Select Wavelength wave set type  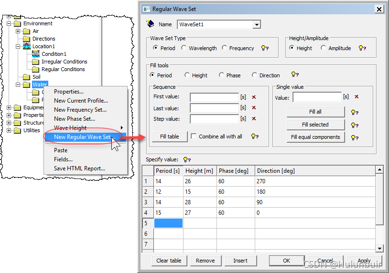[x=184, y=48]
